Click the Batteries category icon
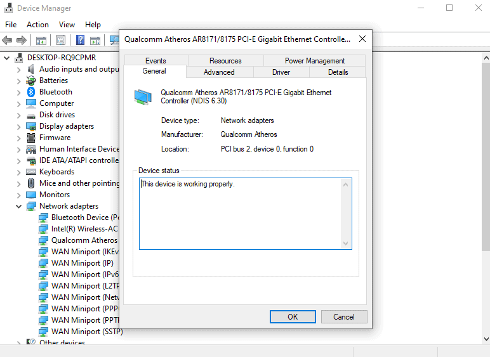The image size is (490, 357). tap(31, 81)
